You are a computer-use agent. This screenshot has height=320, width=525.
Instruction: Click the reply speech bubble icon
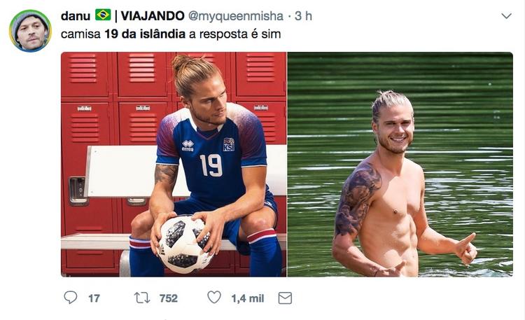click(70, 298)
